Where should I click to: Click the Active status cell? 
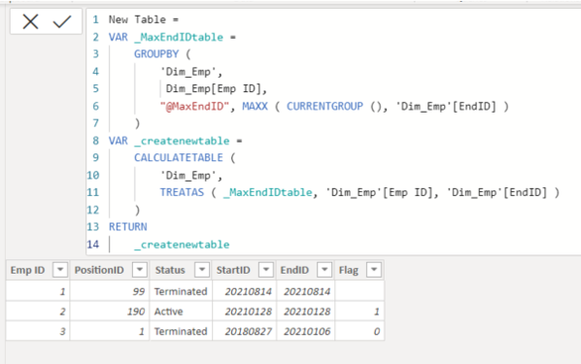tap(181, 311)
